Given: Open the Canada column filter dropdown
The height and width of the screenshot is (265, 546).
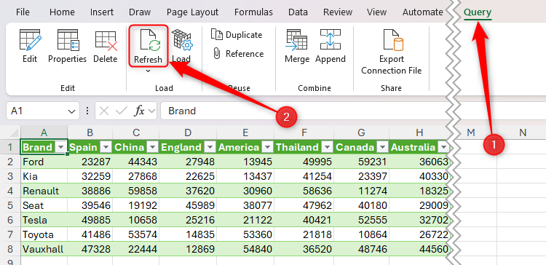Looking at the screenshot, I should [x=383, y=147].
